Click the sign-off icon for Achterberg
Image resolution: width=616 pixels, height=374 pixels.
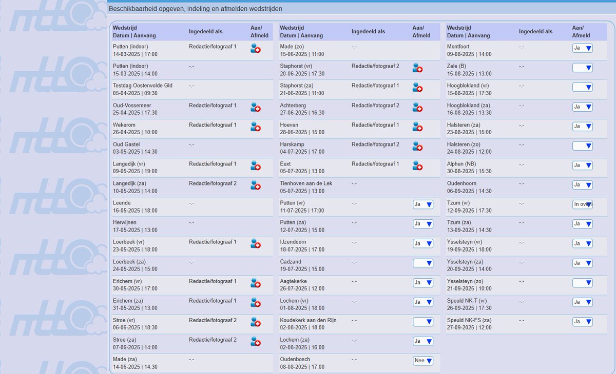(418, 107)
